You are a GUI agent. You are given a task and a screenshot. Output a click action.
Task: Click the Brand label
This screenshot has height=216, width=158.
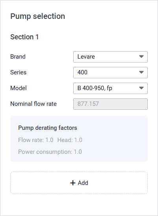pos(18,57)
